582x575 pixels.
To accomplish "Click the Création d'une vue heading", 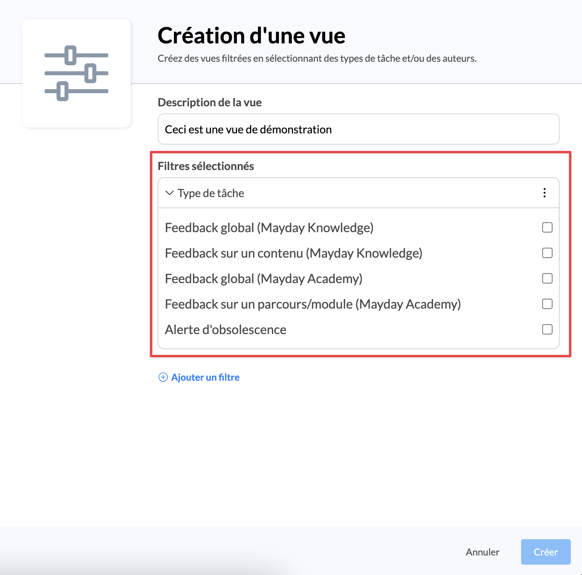I will tap(251, 36).
